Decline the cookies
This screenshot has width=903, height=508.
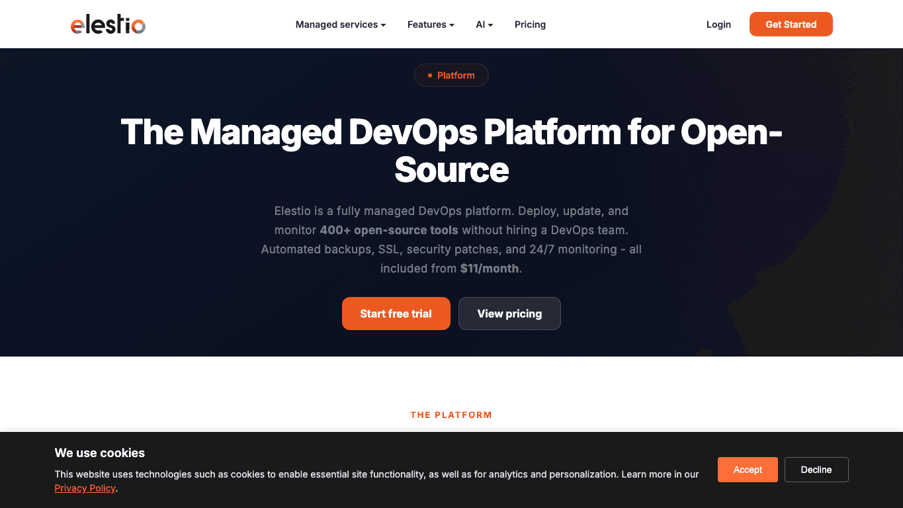[816, 470]
